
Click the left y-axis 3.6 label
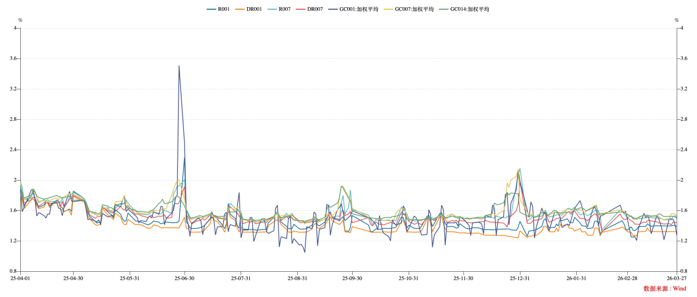coord(14,58)
